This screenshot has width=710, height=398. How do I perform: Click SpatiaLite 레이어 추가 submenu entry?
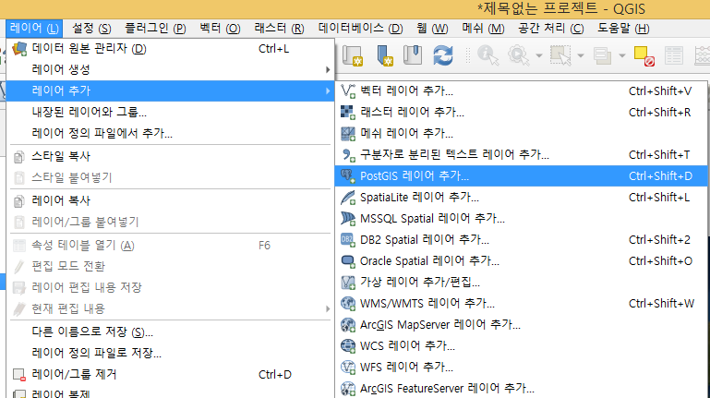pyautogui.click(x=522, y=198)
